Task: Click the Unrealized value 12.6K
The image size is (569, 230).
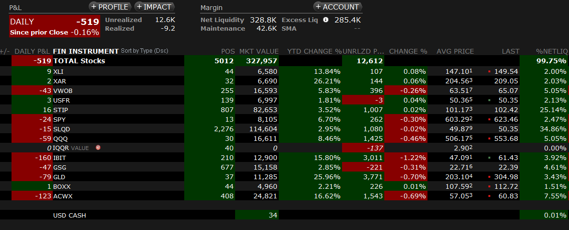Action: 165,20
